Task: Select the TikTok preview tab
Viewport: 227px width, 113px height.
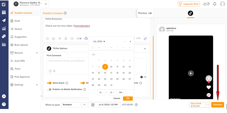Action: pyautogui.click(x=191, y=13)
